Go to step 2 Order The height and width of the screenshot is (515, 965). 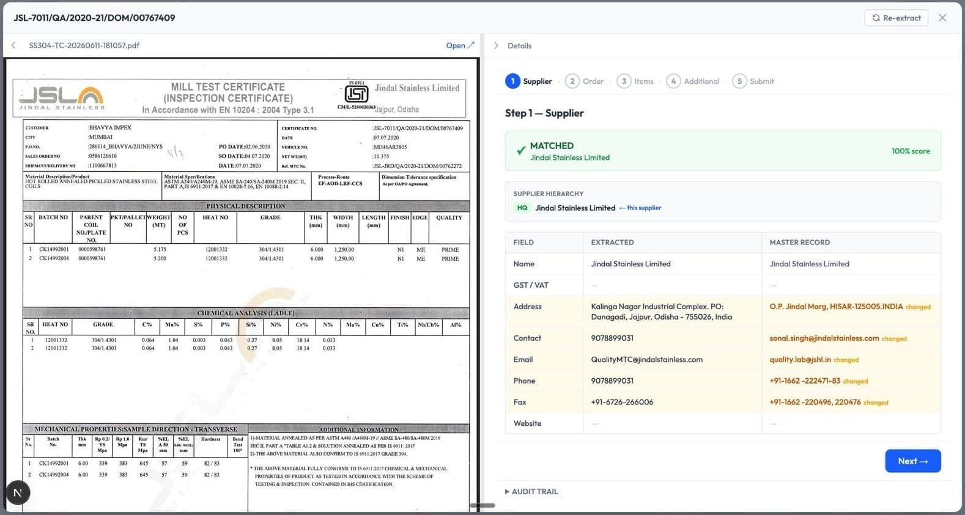585,81
